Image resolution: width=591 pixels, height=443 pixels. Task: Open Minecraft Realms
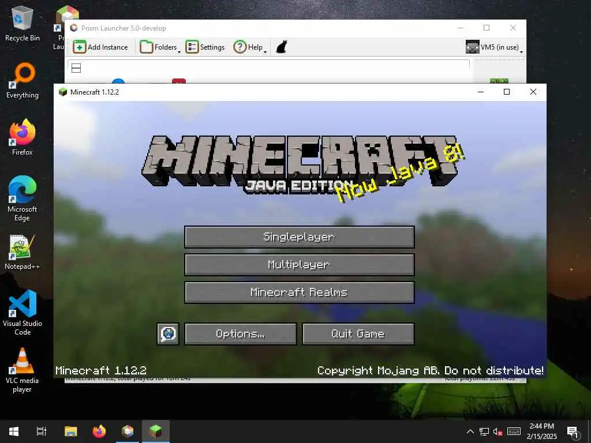[300, 292]
